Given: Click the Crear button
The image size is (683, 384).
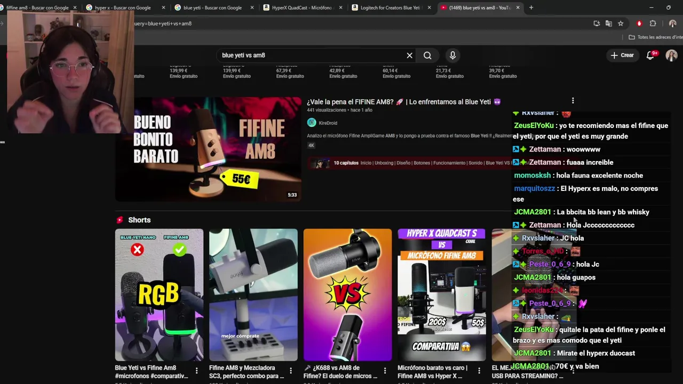Looking at the screenshot, I should (x=622, y=55).
